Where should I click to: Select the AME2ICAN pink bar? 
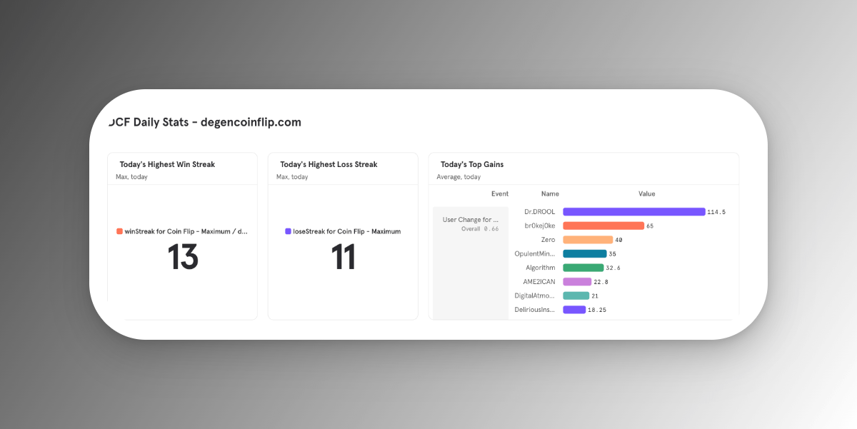[x=577, y=282]
